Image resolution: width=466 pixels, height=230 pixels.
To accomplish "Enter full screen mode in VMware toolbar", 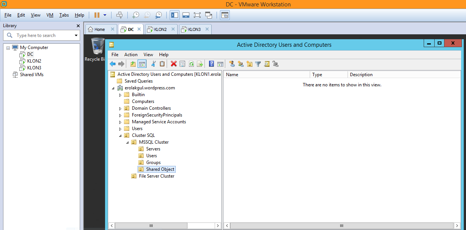I will tap(197, 15).
